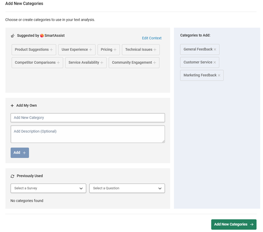The image size is (263, 232).
Task: Remove Customer Service using its x icon
Action: 214,63
